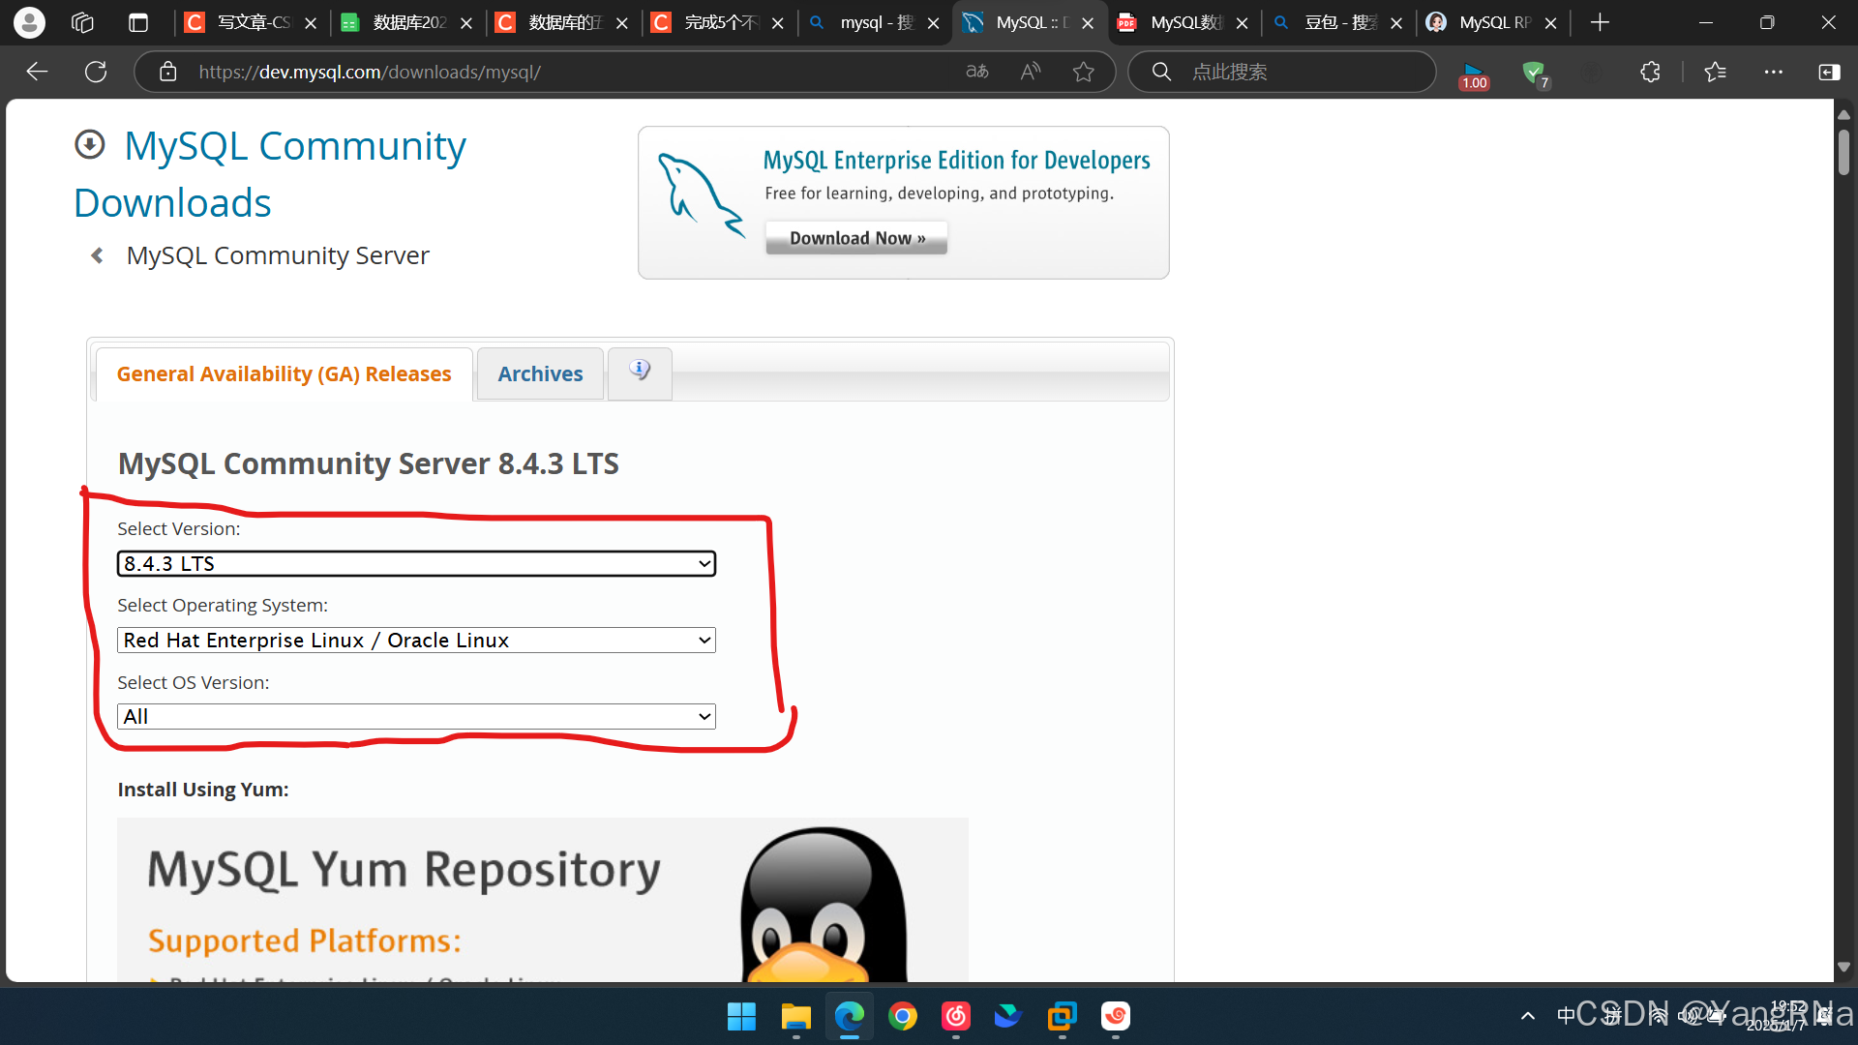Click the Download Now button
This screenshot has height=1045, width=1858.
pos(856,238)
